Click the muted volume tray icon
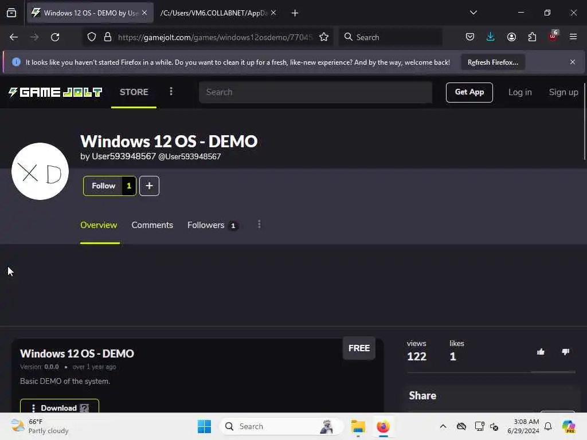 (x=494, y=426)
